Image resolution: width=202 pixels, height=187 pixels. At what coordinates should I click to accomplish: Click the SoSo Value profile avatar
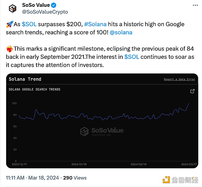point(13,8)
